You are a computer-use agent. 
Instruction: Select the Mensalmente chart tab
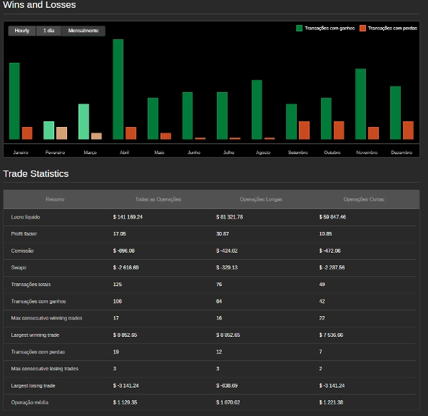coord(83,31)
